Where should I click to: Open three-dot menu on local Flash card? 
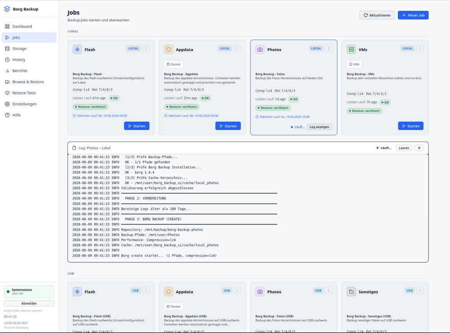[x=146, y=48]
